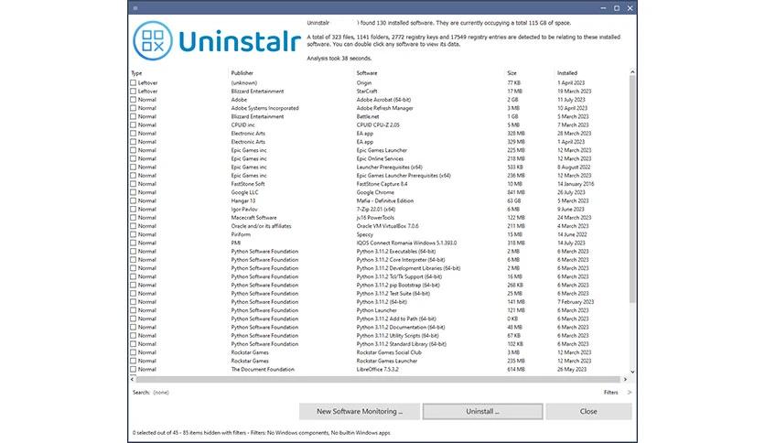Check the EA app 328 MB row checkbox

[134, 134]
